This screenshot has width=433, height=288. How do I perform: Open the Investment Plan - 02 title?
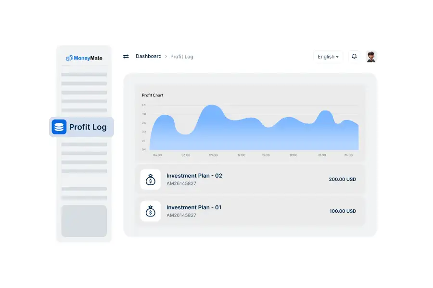click(194, 176)
